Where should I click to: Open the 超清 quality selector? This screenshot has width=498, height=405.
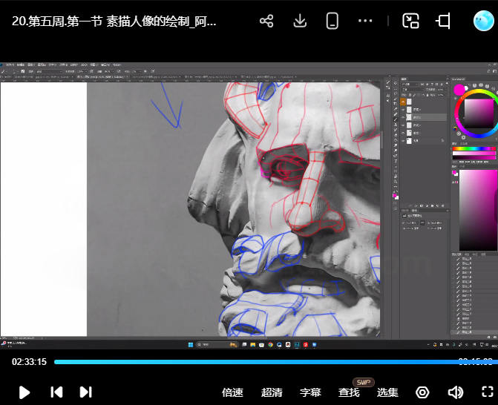[x=272, y=392]
